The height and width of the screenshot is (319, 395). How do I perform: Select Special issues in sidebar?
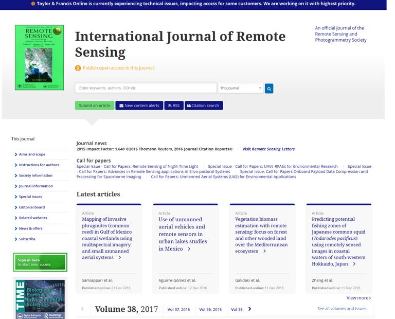click(x=30, y=197)
